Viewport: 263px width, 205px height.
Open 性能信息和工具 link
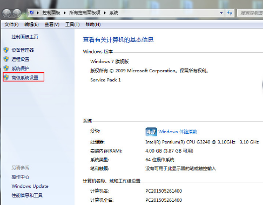27,195
